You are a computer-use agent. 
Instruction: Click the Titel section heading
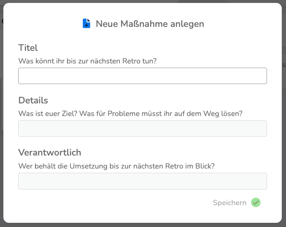coord(28,48)
